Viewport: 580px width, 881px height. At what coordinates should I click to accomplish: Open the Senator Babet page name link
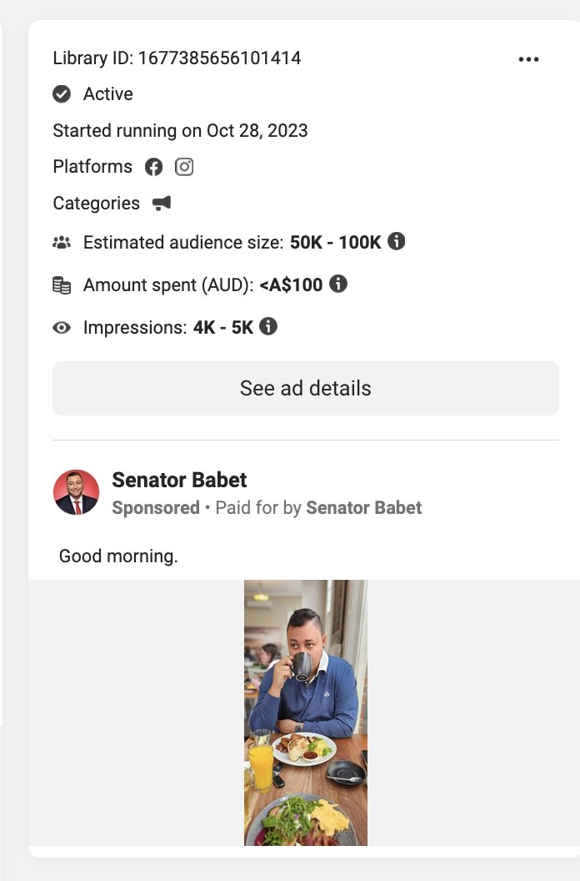[179, 481]
